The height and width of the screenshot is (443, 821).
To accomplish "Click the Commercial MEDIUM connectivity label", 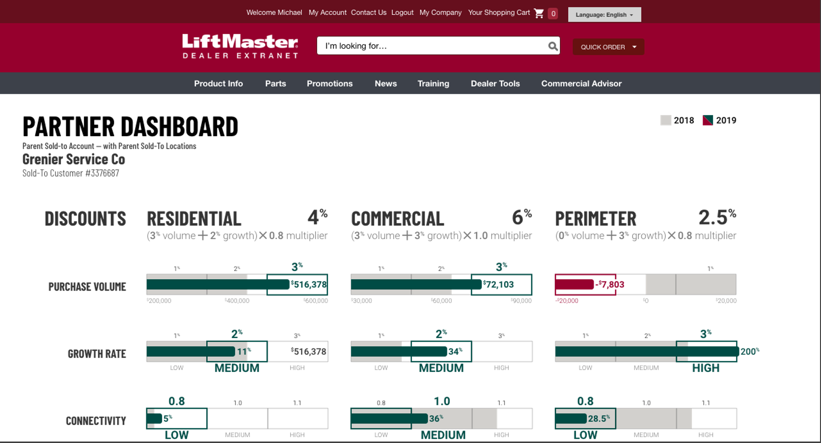I will click(x=443, y=435).
